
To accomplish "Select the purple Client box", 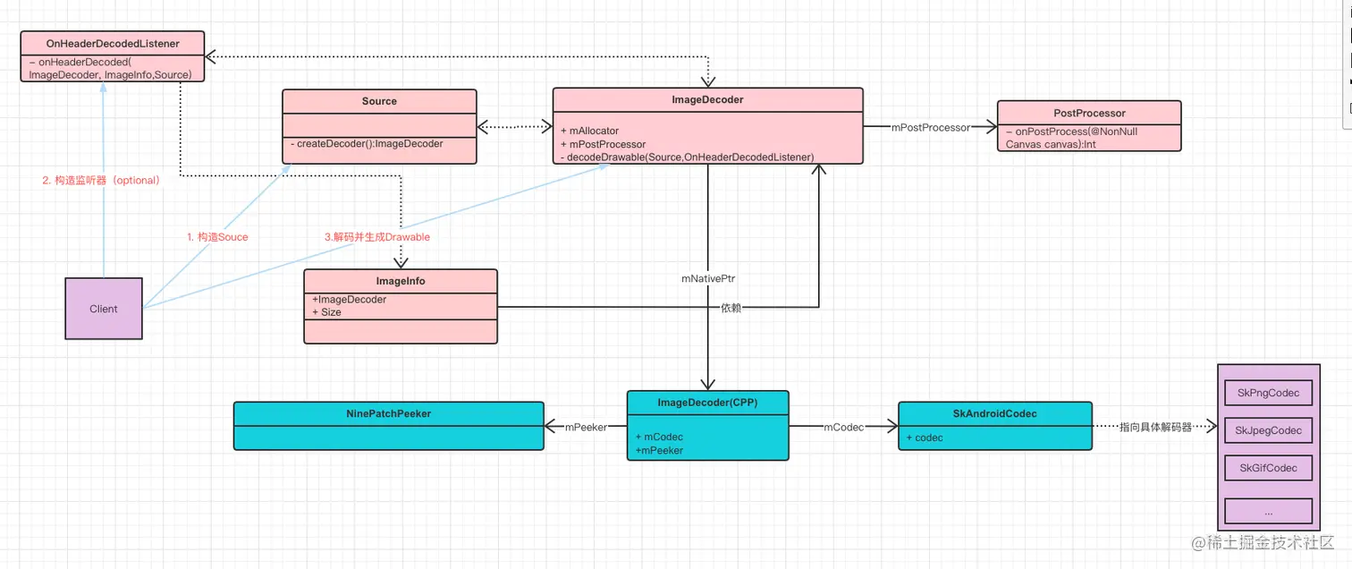I will point(103,308).
